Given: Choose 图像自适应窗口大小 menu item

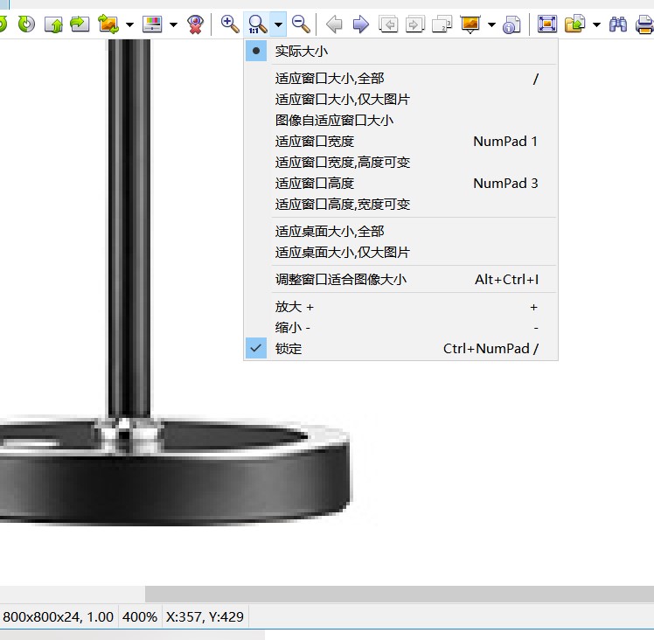Looking at the screenshot, I should pyautogui.click(x=400, y=120).
